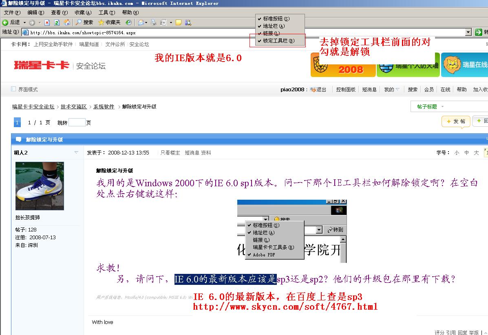
Task: Set font size to 小
Action: coord(457,153)
